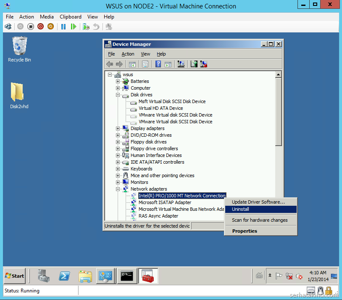Open the Recycle Bin desktop icon
The height and width of the screenshot is (300, 342).
(19, 49)
